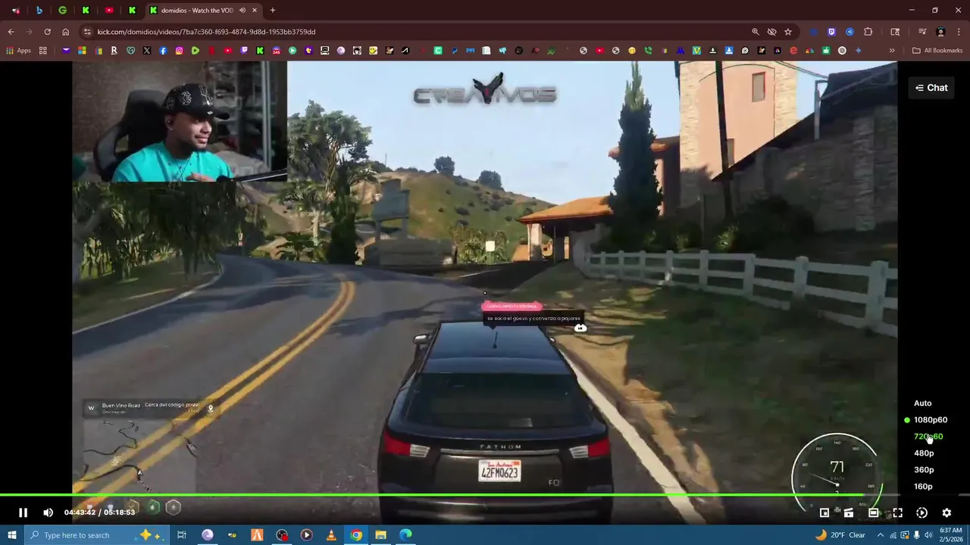Screen dimensions: 970x545
Task: Open the video player settings gear
Action: [947, 512]
